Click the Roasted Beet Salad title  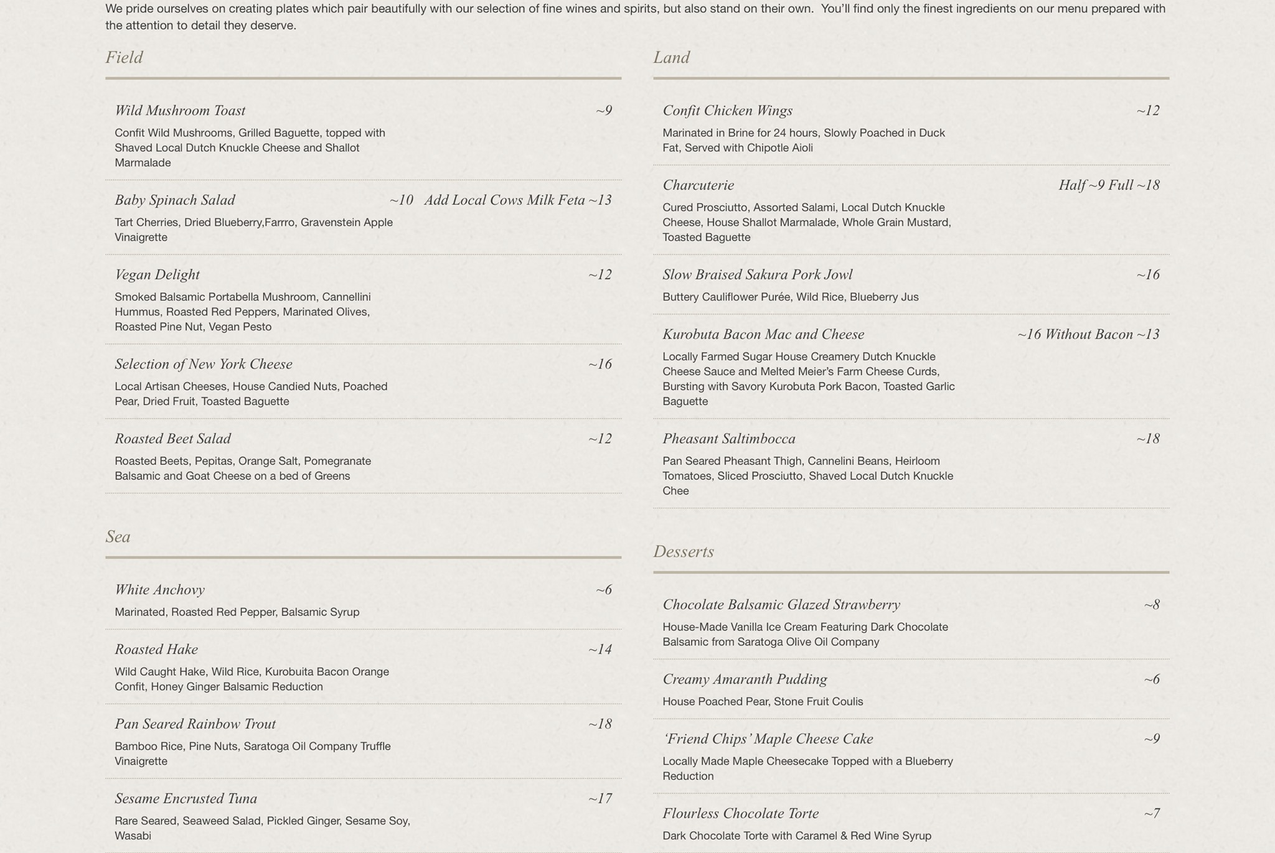click(172, 439)
